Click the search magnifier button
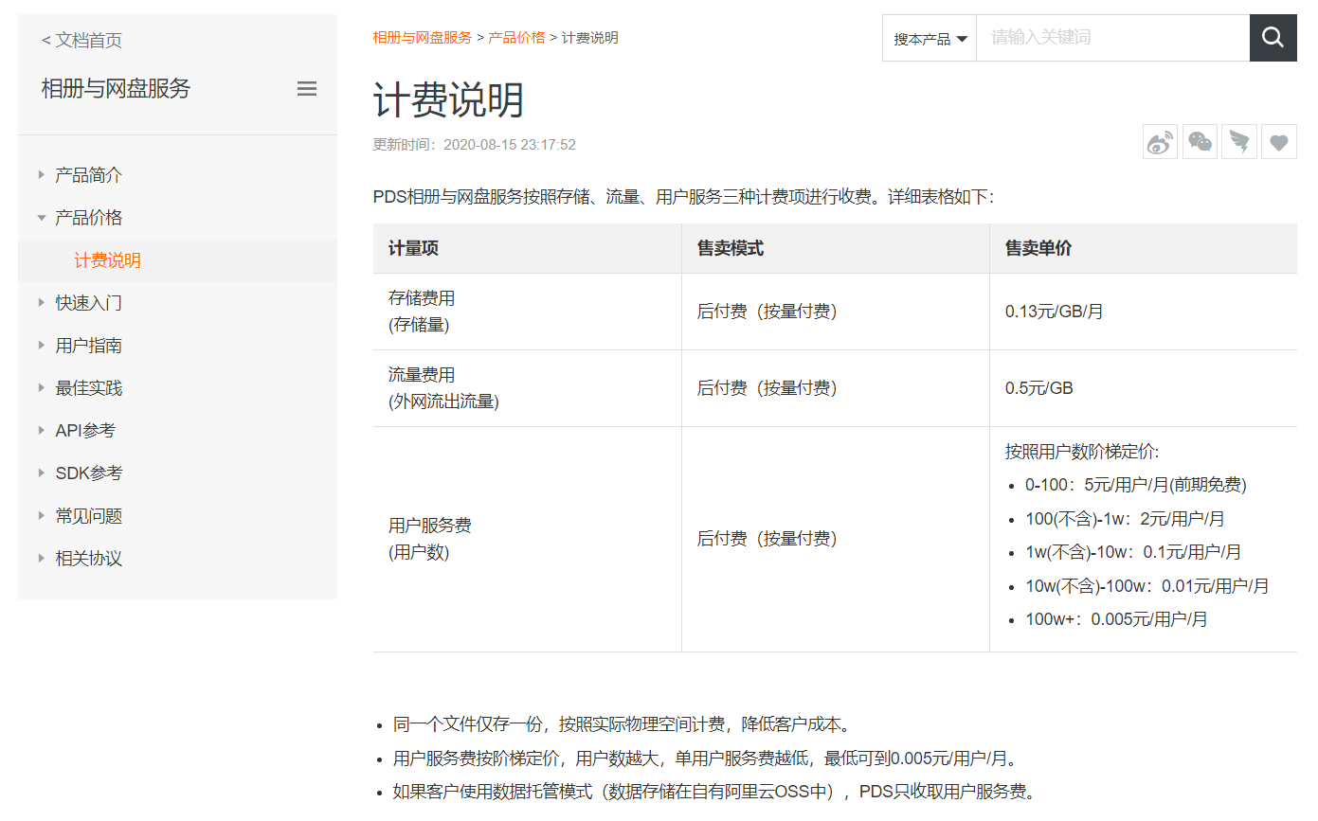This screenshot has width=1318, height=821. [x=1273, y=38]
